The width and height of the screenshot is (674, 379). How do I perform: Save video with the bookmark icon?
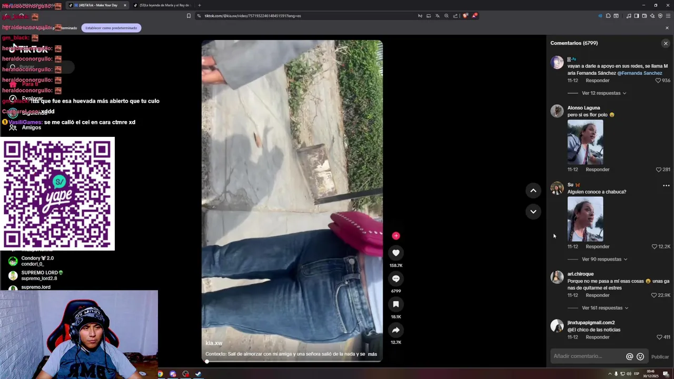click(395, 304)
